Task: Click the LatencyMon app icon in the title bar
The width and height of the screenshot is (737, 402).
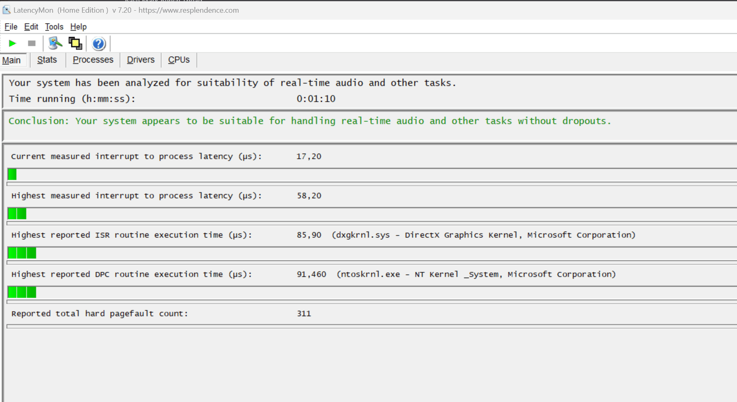Action: [x=6, y=10]
